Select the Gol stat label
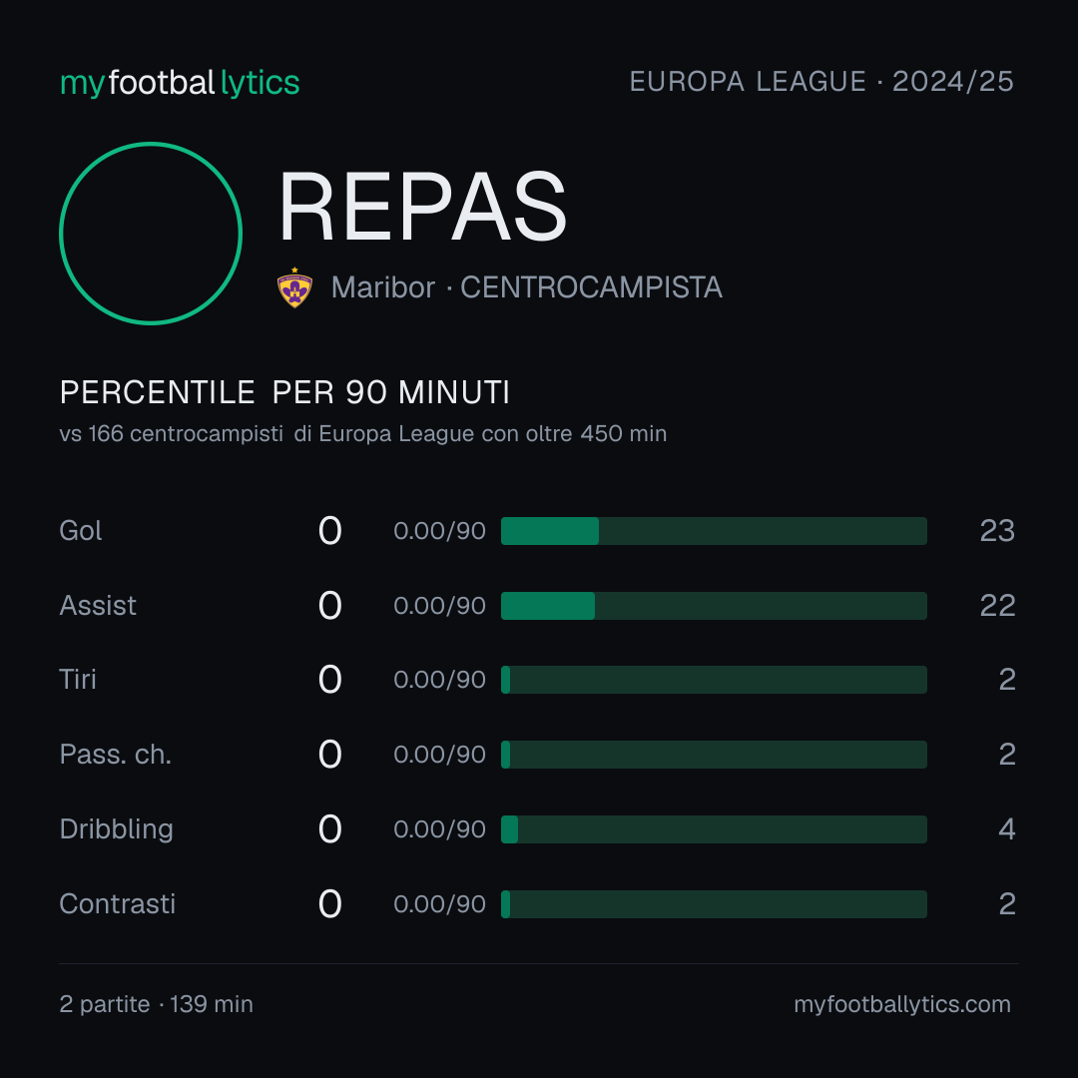1078x1078 pixels. click(81, 531)
